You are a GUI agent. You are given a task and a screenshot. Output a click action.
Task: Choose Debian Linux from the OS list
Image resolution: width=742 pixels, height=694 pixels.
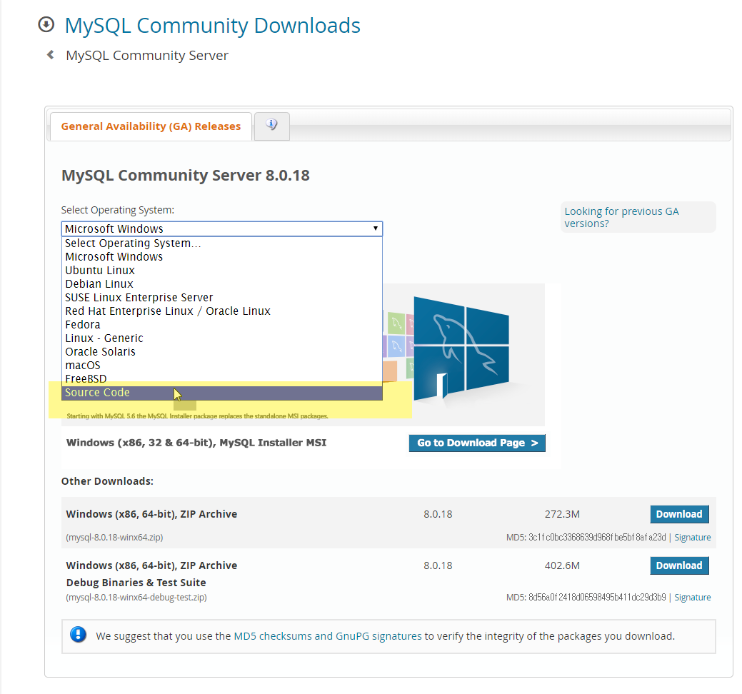coord(221,284)
